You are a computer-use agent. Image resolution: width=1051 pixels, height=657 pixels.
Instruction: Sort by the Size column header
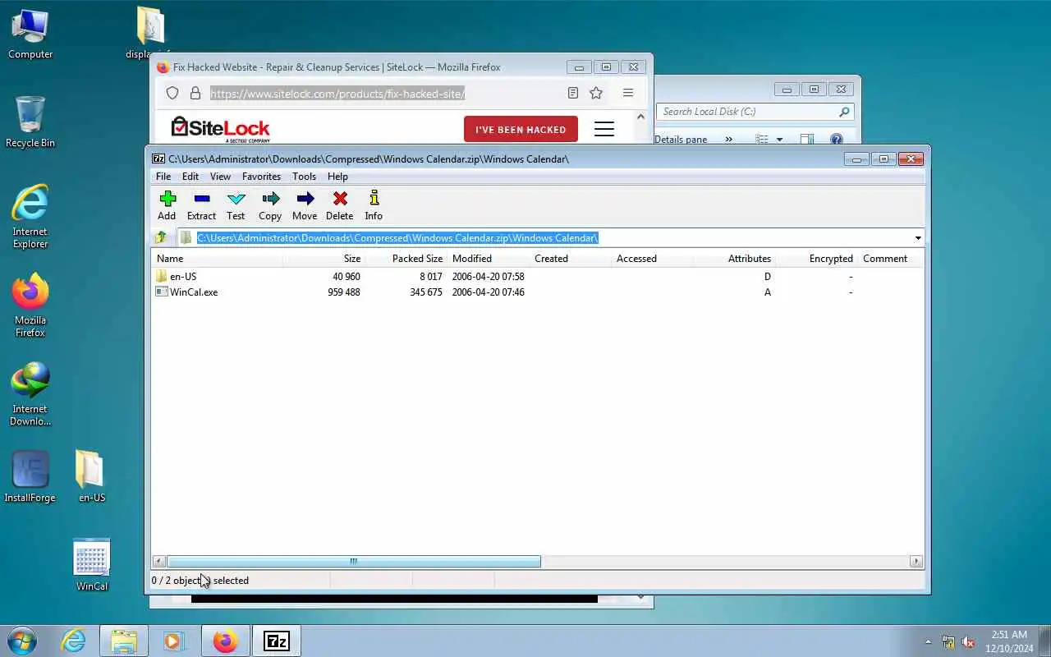[324, 259]
